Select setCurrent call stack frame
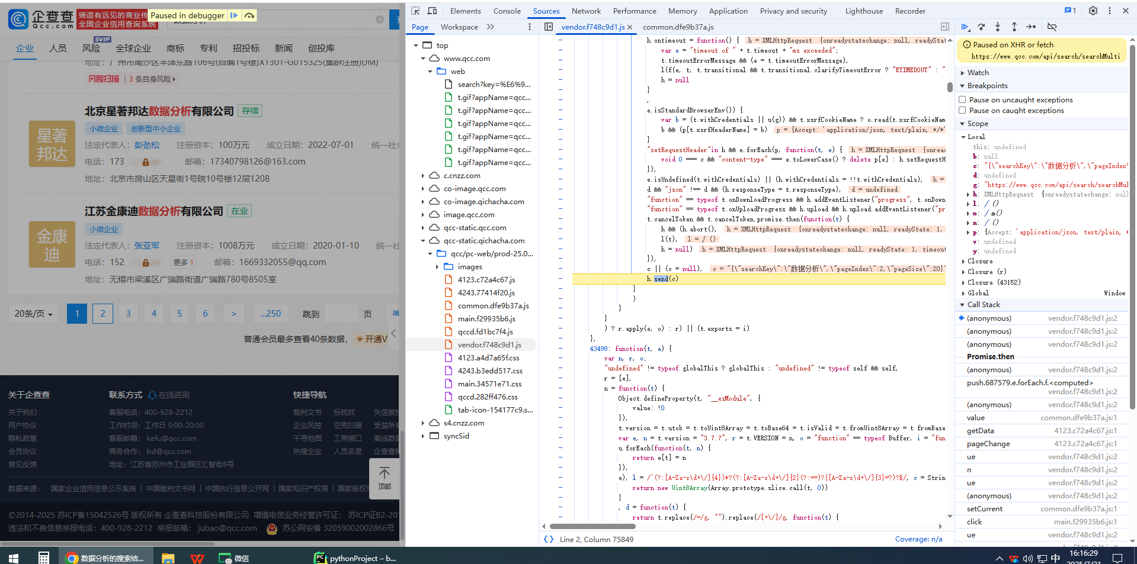 tap(1042, 509)
